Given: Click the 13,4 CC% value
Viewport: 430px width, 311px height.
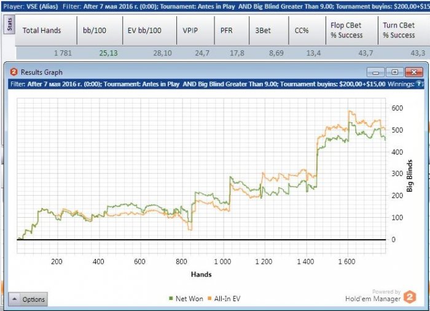Looking at the screenshot, I should click(313, 53).
